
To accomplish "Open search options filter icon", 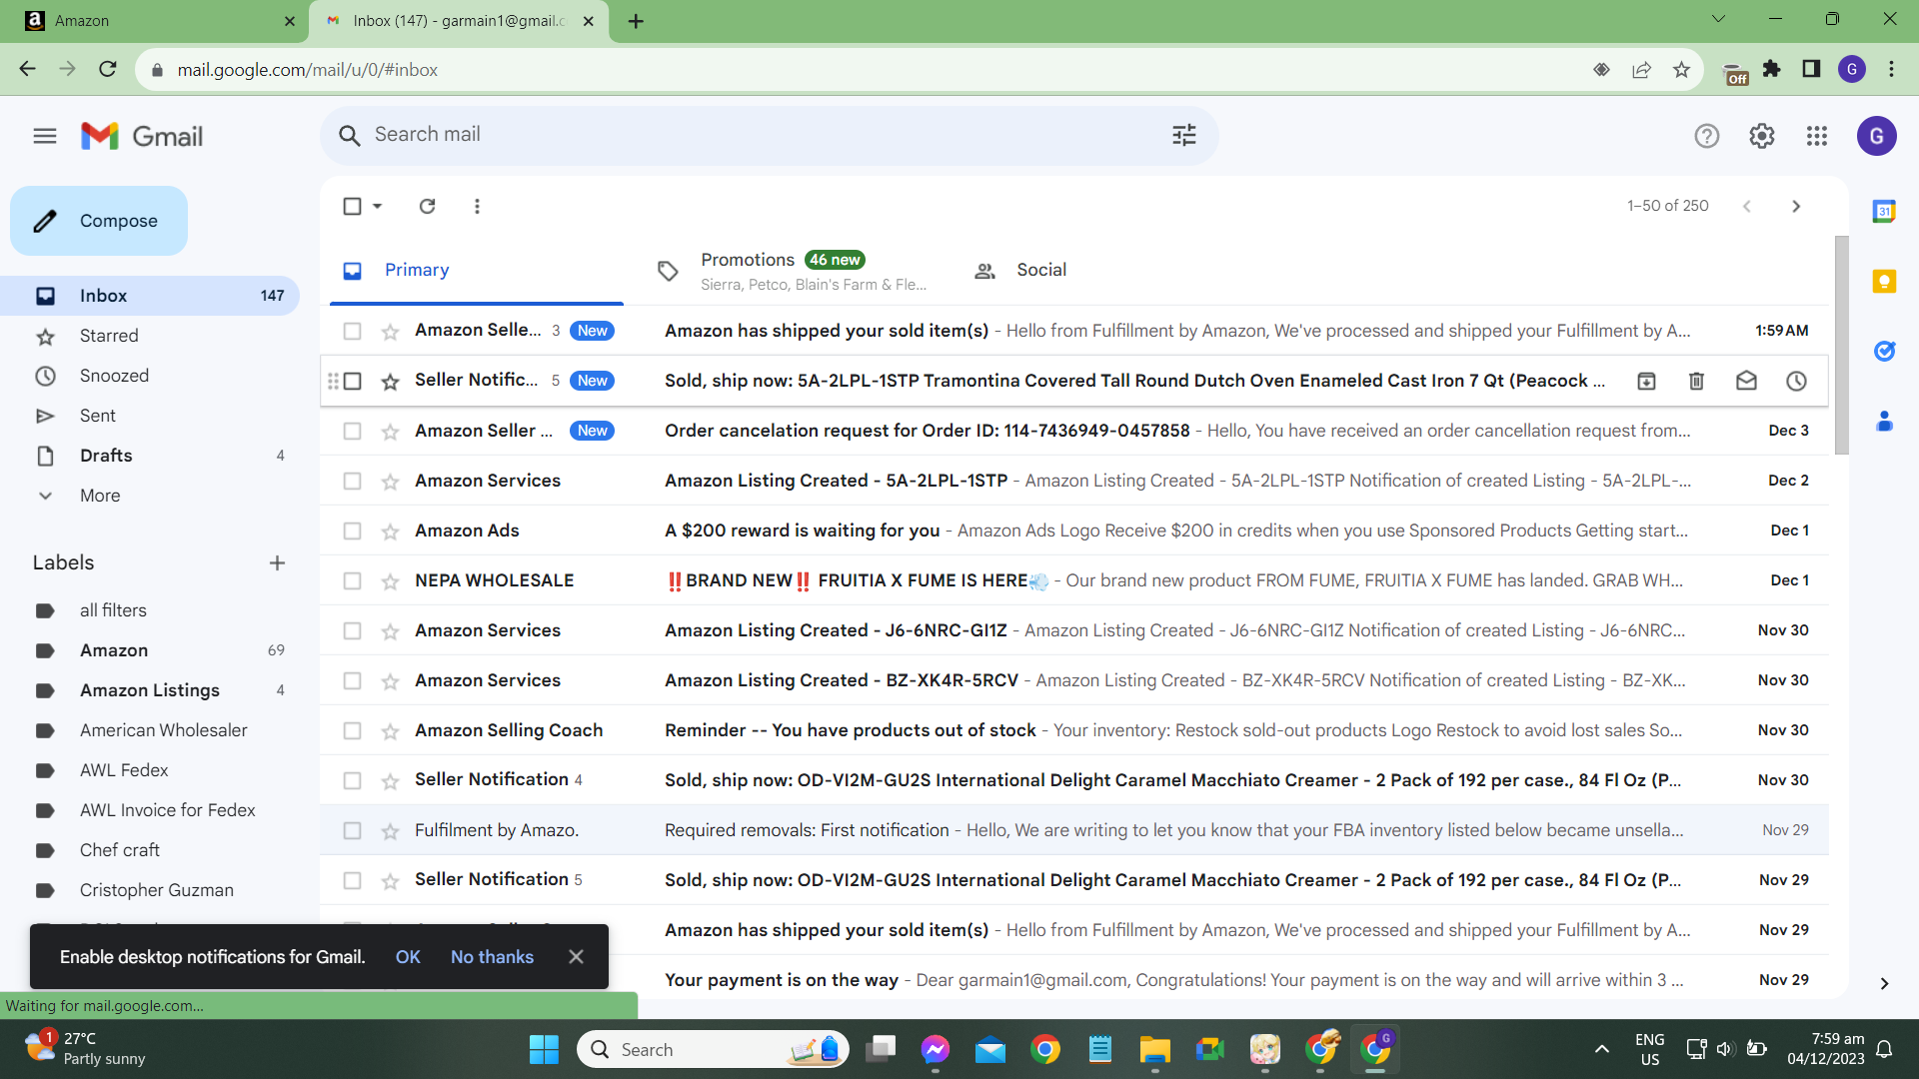I will (x=1184, y=135).
